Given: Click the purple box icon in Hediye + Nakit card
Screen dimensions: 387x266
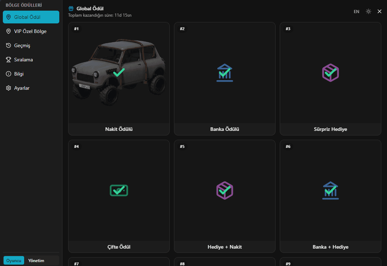Looking at the screenshot, I should (x=225, y=190).
